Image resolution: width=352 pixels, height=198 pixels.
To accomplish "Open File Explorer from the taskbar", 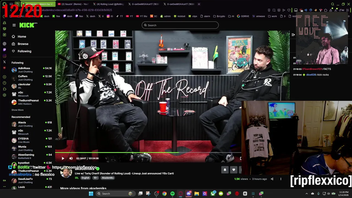I will pyautogui.click(x=197, y=194).
